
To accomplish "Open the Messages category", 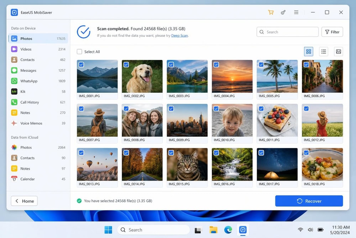I will point(38,70).
